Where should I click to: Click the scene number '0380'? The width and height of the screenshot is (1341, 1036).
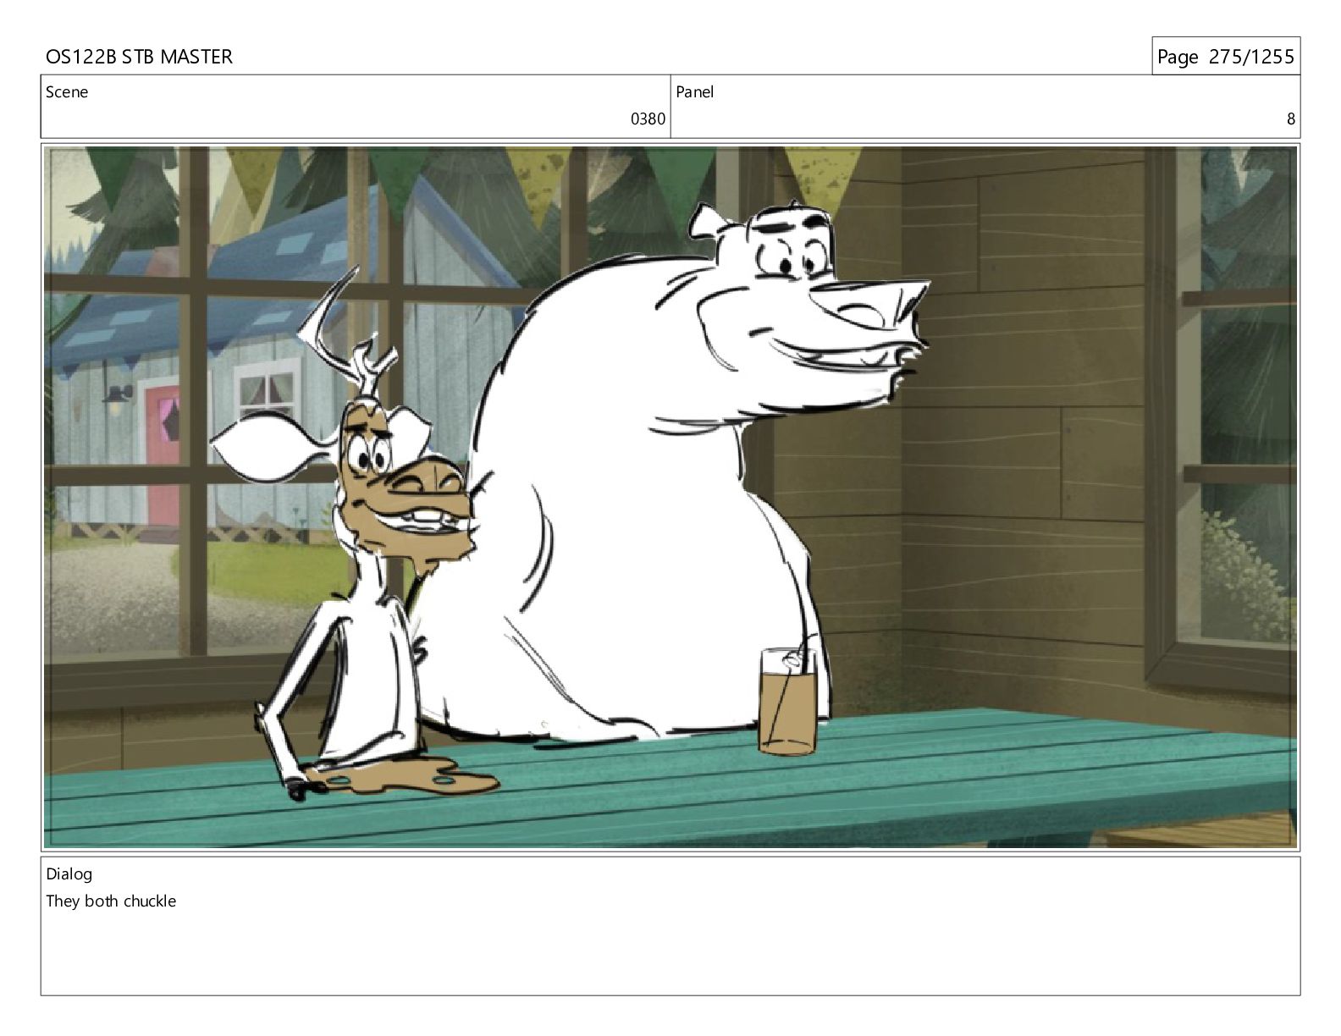click(x=648, y=119)
